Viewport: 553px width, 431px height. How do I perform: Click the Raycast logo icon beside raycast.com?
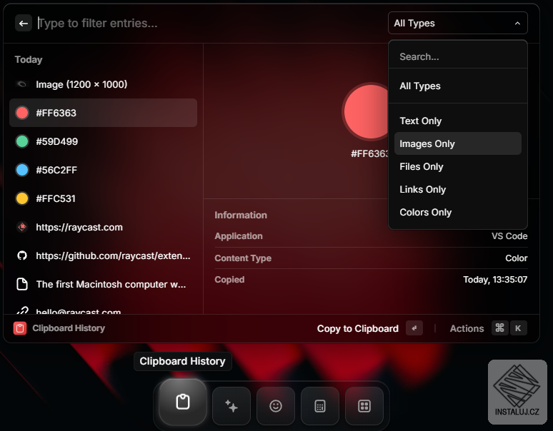[22, 227]
